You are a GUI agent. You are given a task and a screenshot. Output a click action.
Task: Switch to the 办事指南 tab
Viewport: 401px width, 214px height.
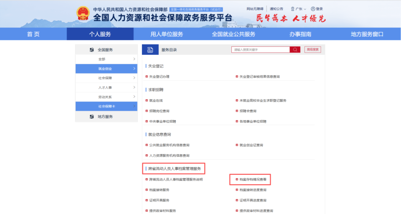tap(300, 34)
